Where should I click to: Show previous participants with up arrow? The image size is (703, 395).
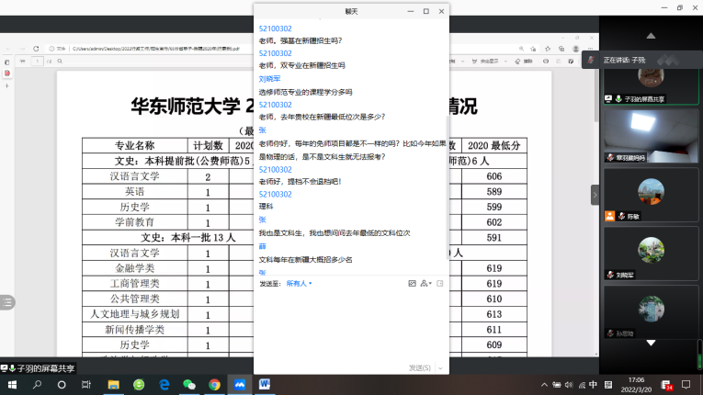(651, 36)
